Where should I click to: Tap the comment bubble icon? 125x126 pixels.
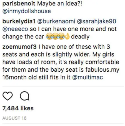(25, 96)
